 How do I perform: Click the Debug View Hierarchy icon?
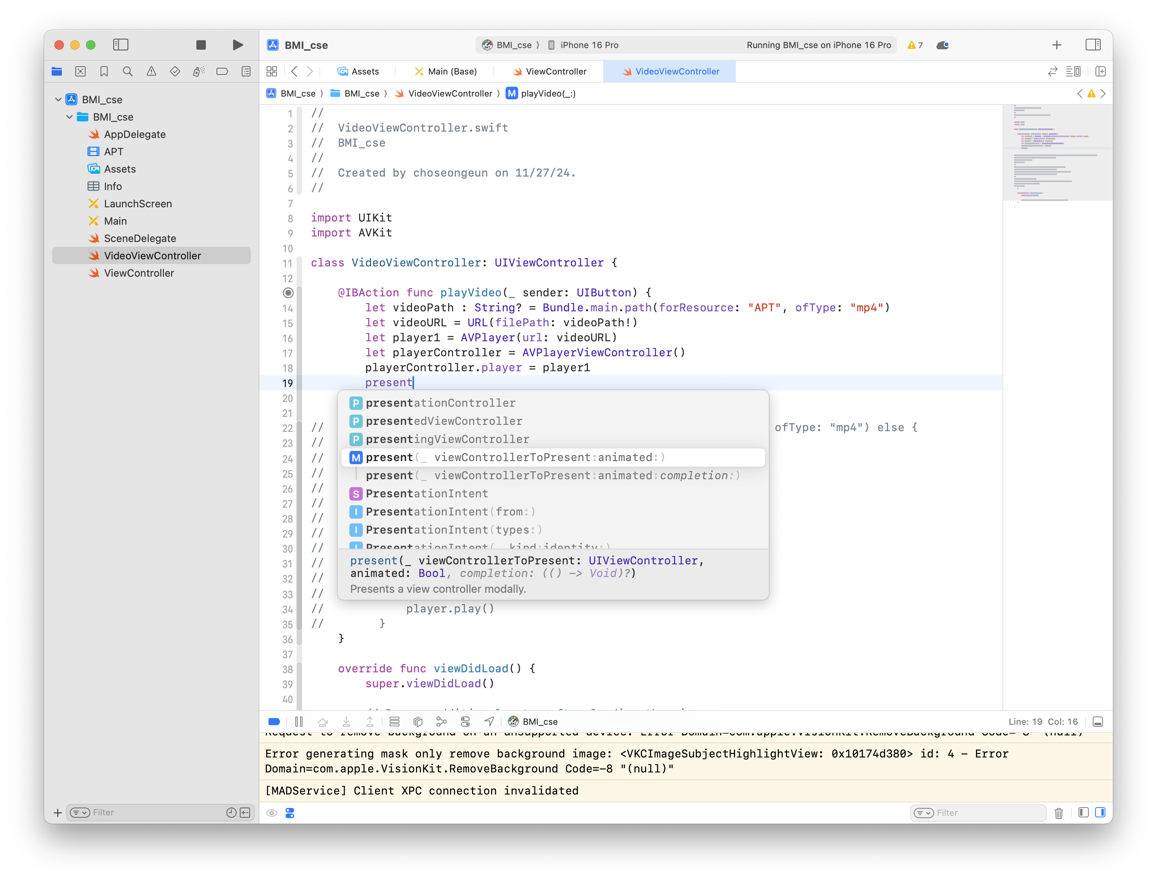(418, 722)
